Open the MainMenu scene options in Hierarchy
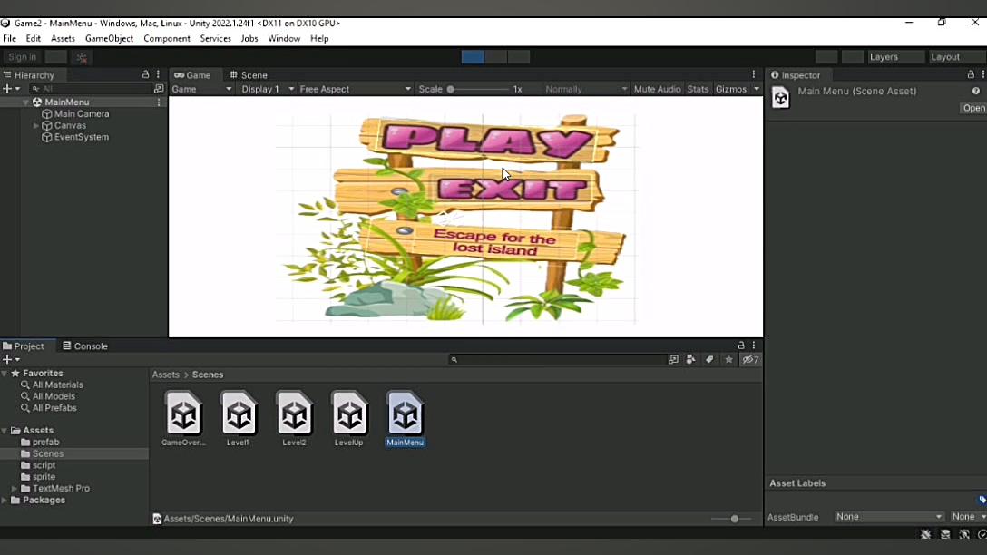The height and width of the screenshot is (555, 987). pos(159,102)
